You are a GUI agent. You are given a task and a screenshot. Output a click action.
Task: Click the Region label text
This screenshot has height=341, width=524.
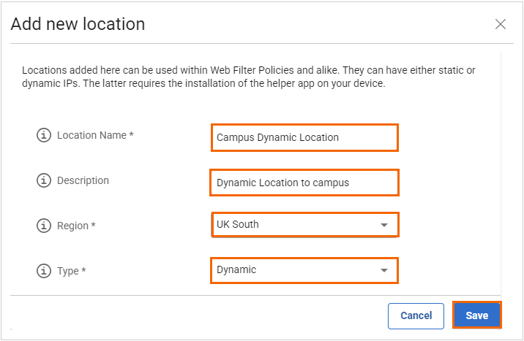76,226
